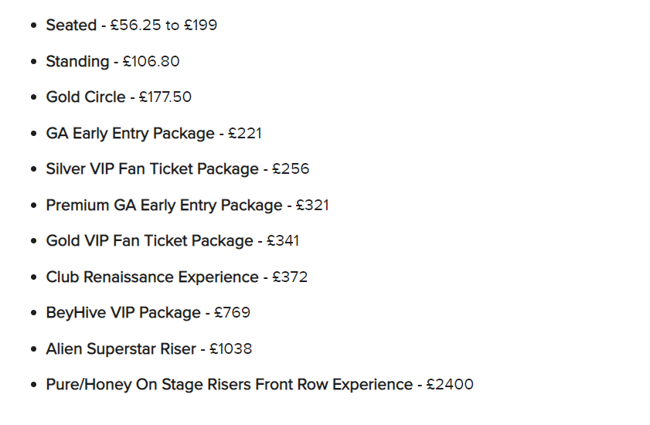Screen dimensions: 650x425
Task: Click the bold 'Seated' ticket label
Action: (71, 25)
